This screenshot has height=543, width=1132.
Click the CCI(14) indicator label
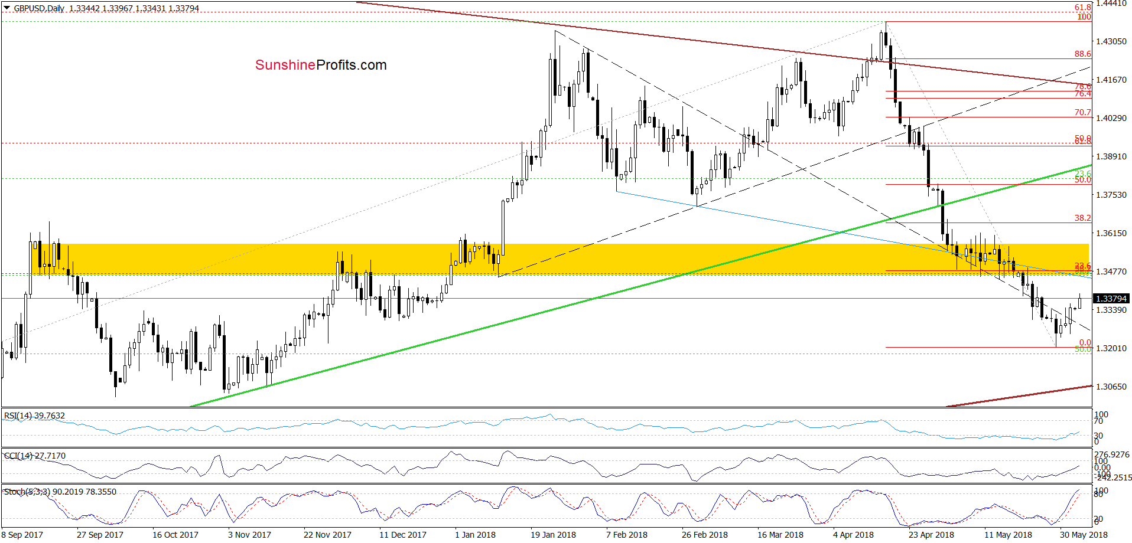(x=35, y=456)
